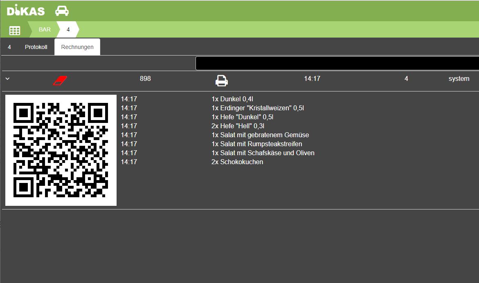Screen dimensions: 479x283
Task: Select breadcrumb table 4
Action: click(x=68, y=29)
